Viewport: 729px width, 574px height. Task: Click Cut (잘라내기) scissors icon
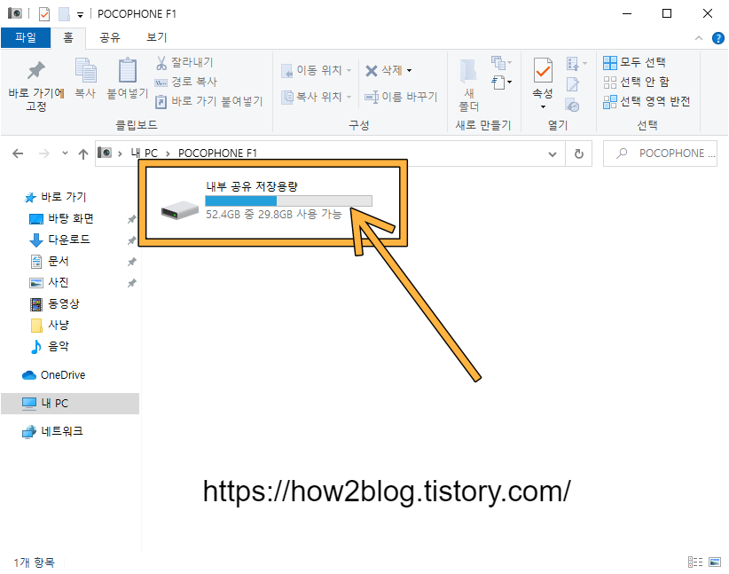tap(161, 62)
